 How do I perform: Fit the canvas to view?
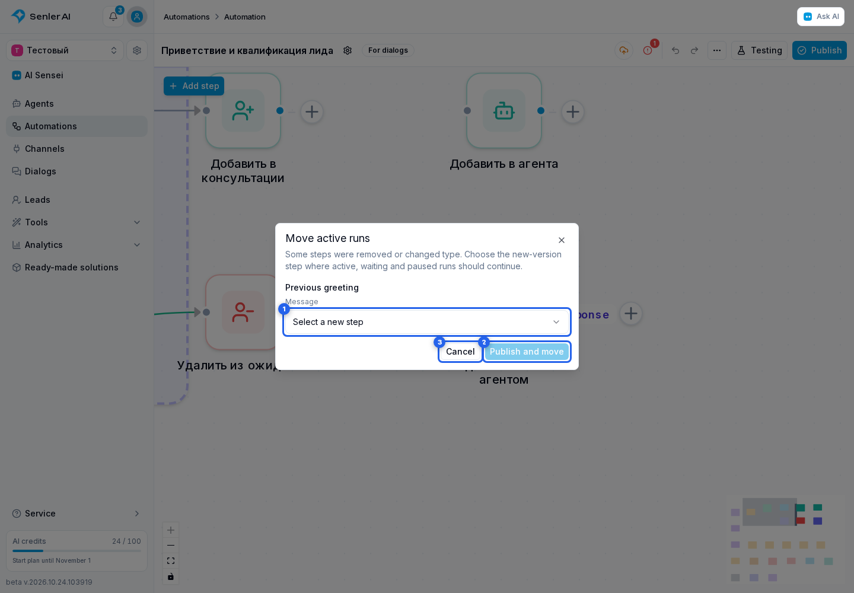tap(171, 561)
